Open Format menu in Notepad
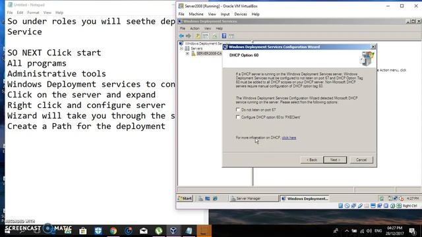 33,13
